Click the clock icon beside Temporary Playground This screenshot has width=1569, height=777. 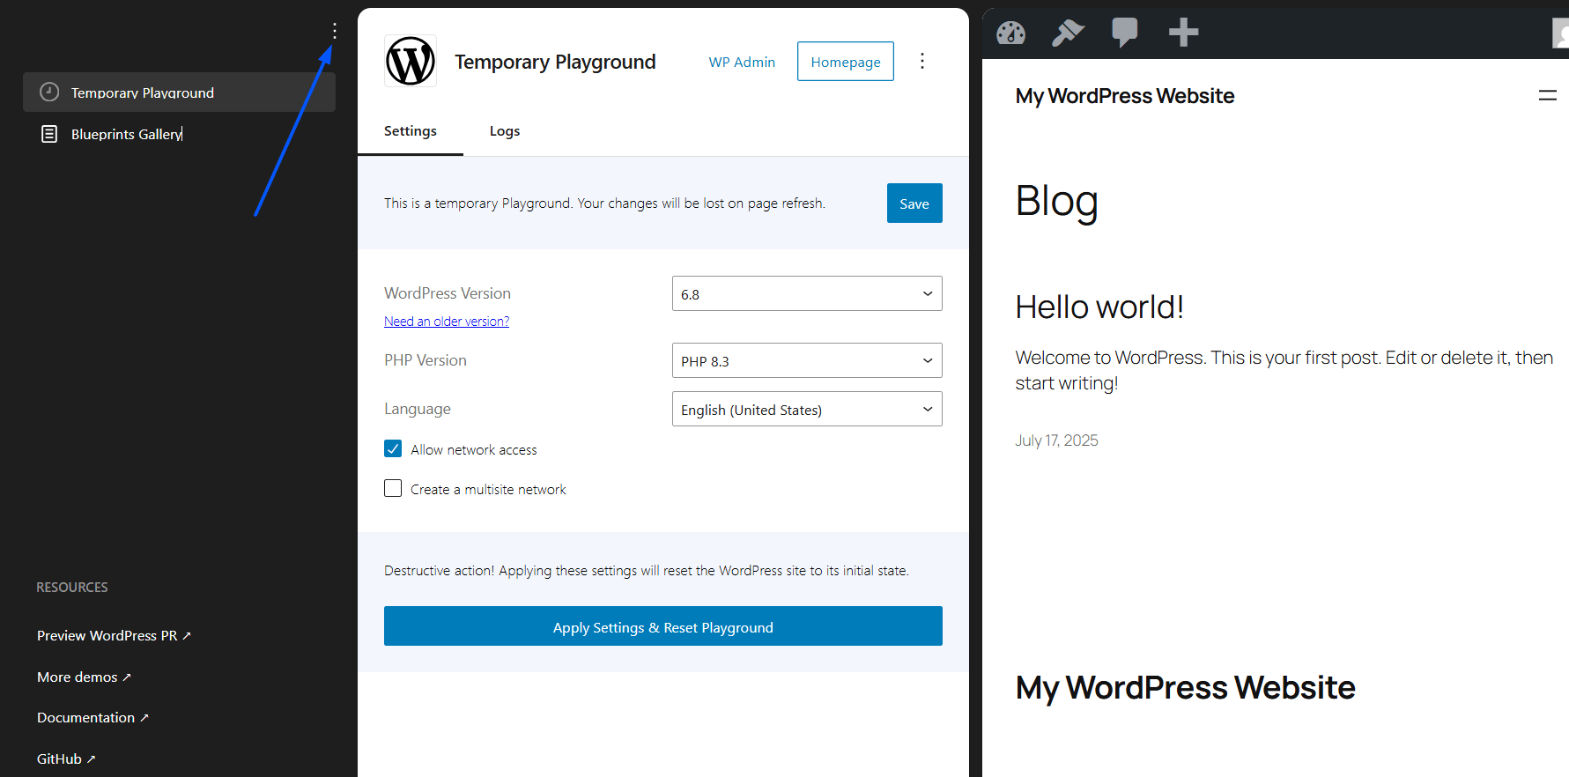[49, 92]
